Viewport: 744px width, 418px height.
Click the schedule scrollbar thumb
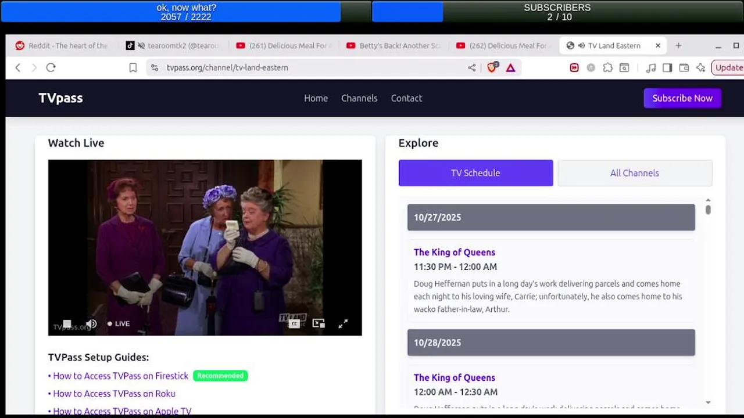click(x=708, y=210)
